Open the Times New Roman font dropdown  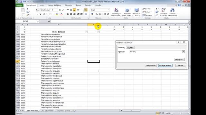[x=51, y=10]
